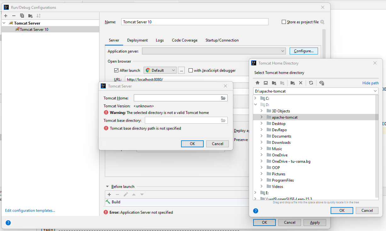The width and height of the screenshot is (386, 231).
Task: Open help in Tomcat Home Directory dialog
Action: [256, 211]
